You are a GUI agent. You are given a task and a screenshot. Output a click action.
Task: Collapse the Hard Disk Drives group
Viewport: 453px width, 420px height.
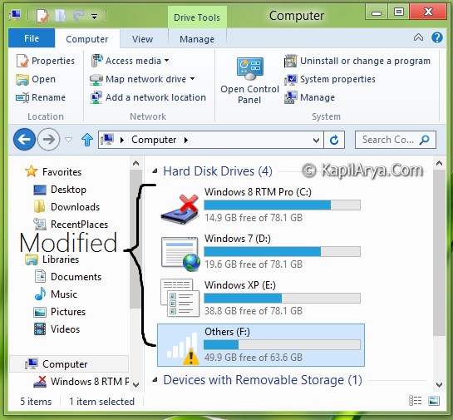[155, 171]
